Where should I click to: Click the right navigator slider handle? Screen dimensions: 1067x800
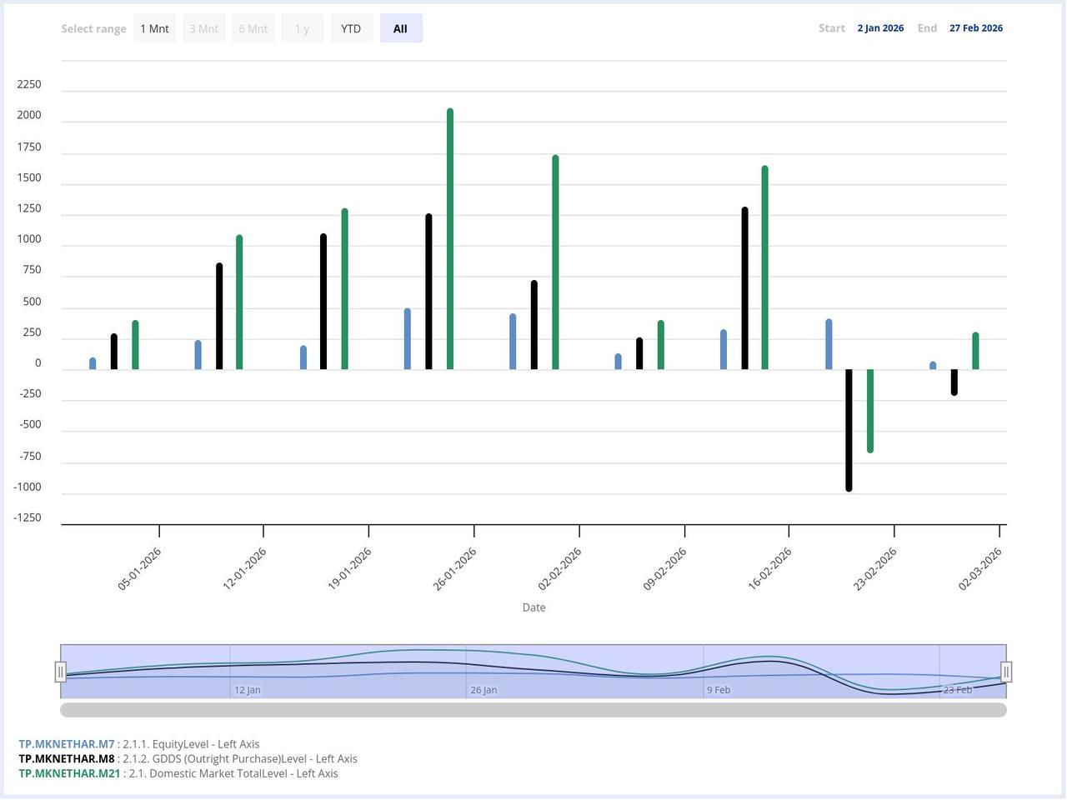click(1006, 672)
